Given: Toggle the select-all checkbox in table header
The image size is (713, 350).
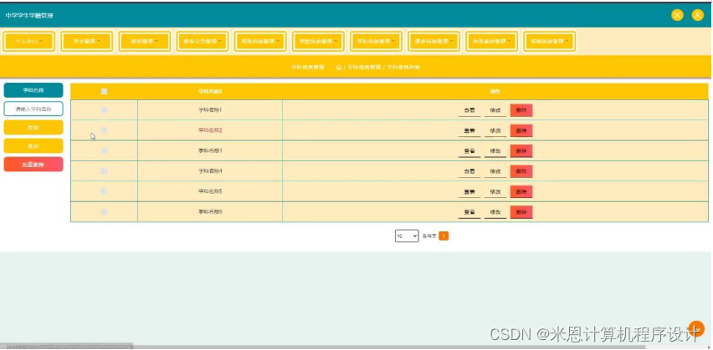Looking at the screenshot, I should tap(104, 91).
